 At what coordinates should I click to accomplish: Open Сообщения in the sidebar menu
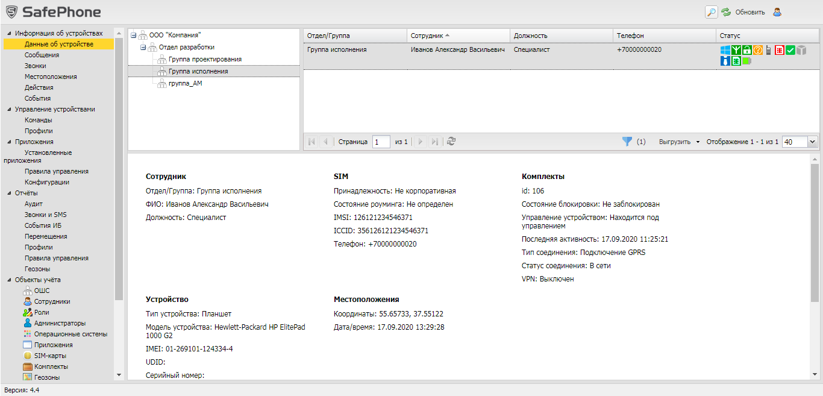click(42, 55)
